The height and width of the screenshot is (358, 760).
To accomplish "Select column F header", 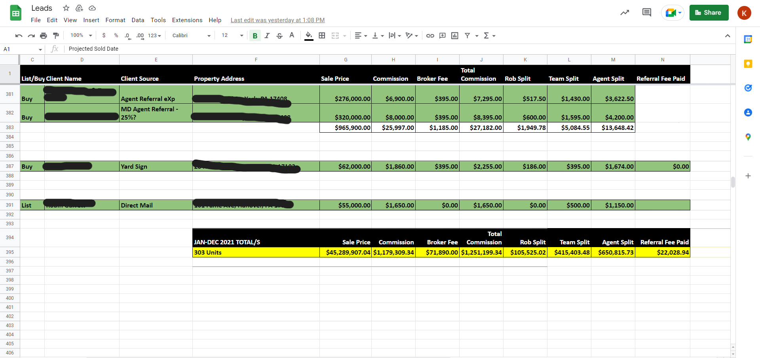I will click(256, 60).
